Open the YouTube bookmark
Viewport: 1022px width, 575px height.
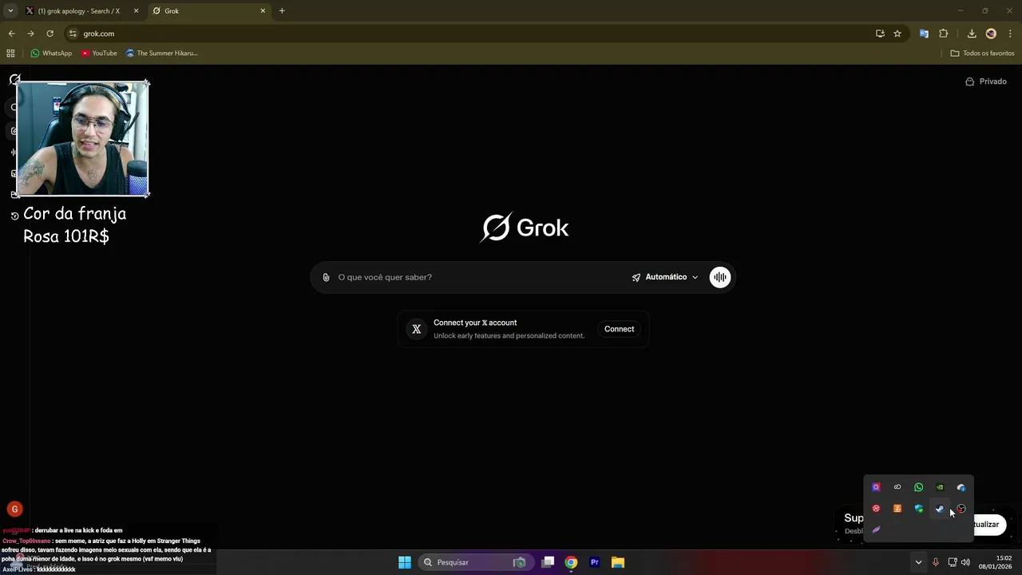pos(99,54)
